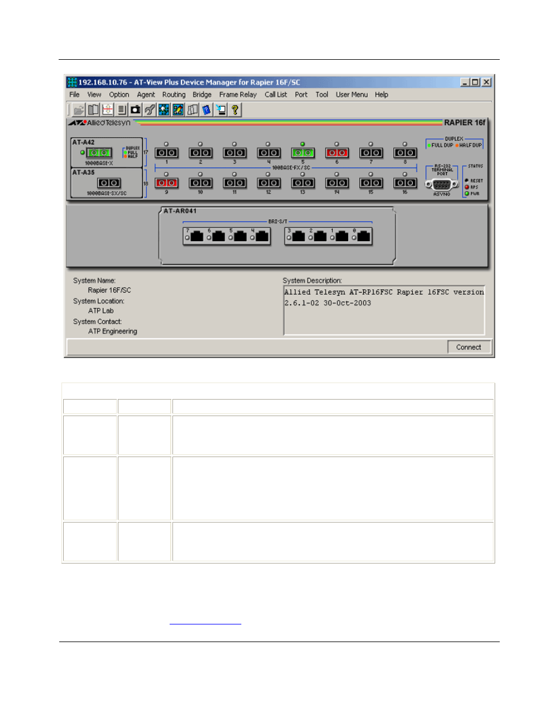Open the Call List menu
This screenshot has height=703, width=543.
(276, 94)
